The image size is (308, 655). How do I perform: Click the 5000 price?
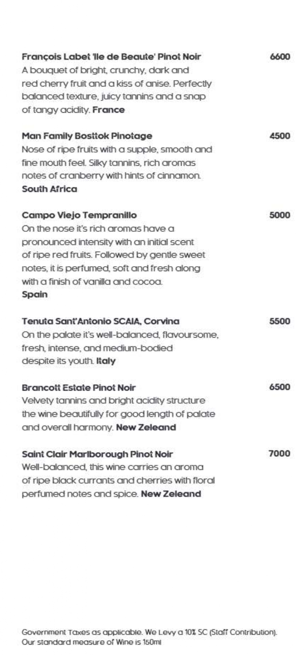(x=279, y=215)
